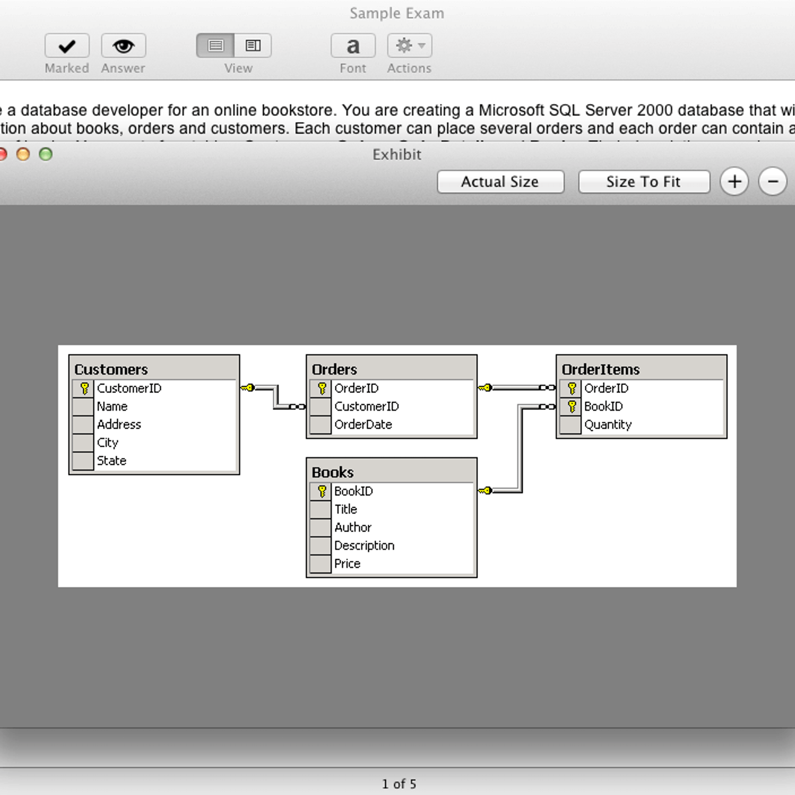
Task: Click the Size To Fit button
Action: click(x=643, y=182)
